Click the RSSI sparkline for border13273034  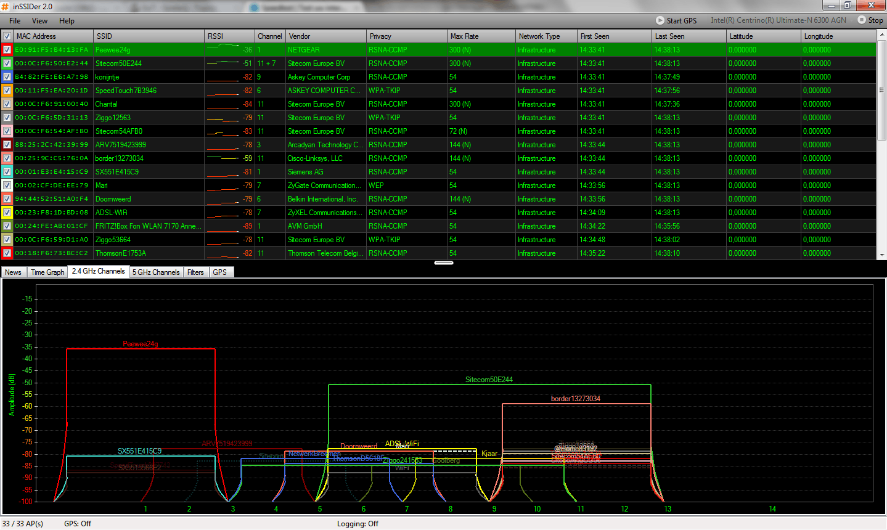point(223,158)
